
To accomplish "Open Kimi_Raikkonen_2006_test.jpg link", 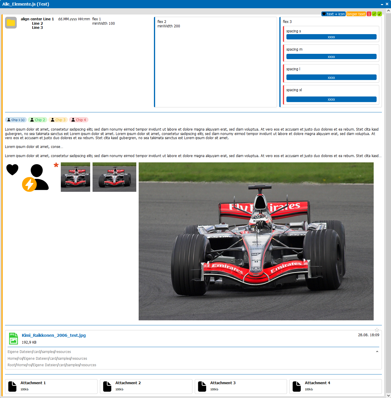I will click(54, 335).
